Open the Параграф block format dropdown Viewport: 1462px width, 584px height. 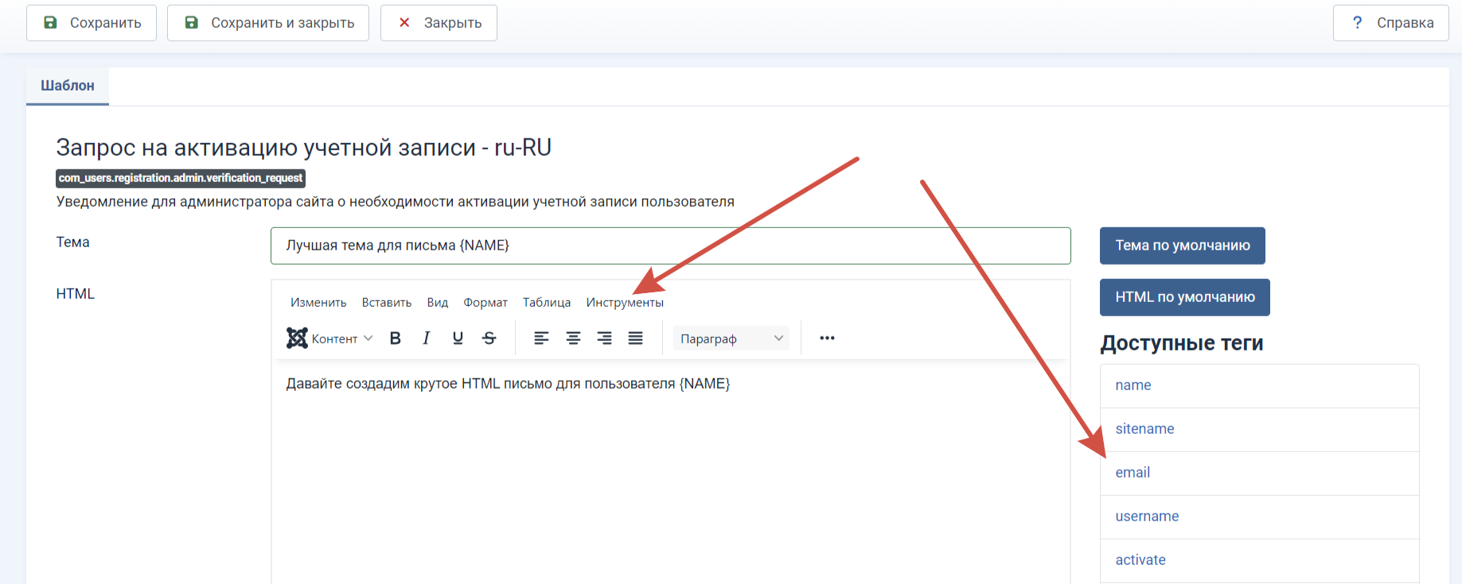pyautogui.click(x=731, y=338)
